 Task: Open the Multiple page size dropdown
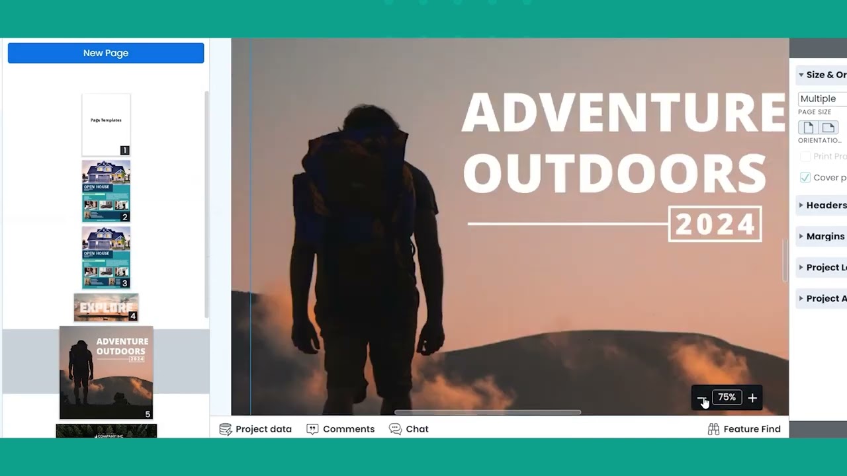[823, 99]
